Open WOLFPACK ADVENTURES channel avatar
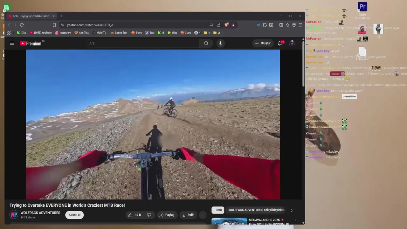 tap(14, 215)
